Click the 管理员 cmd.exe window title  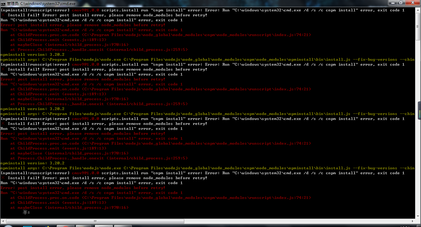41,3
